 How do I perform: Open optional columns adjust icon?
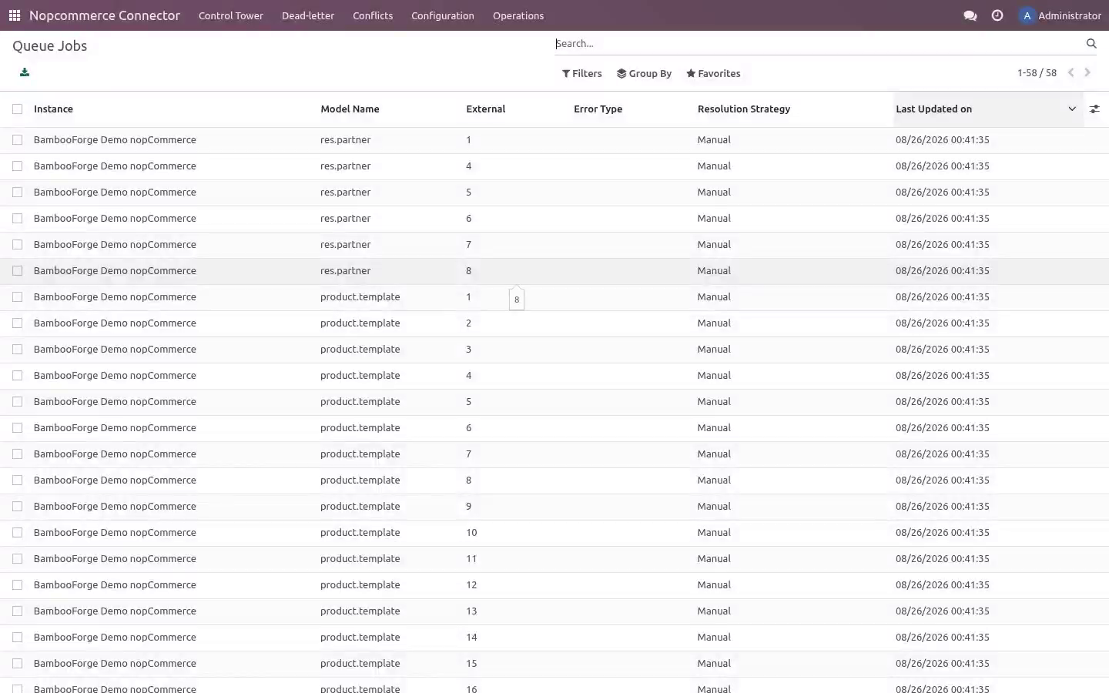pyautogui.click(x=1094, y=109)
